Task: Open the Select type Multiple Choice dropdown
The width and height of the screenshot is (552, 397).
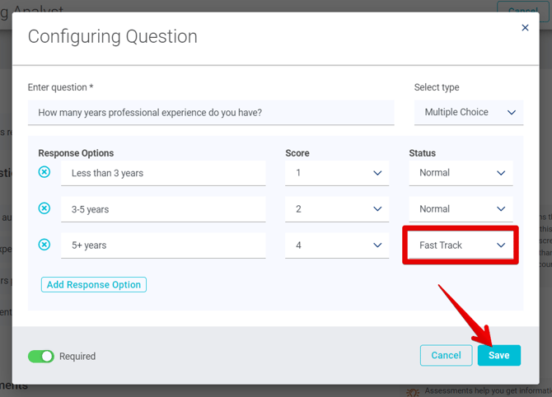Action: coord(468,112)
